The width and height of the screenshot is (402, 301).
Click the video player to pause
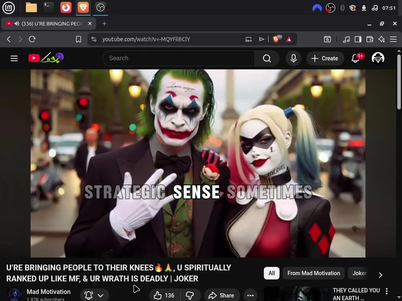point(198,163)
